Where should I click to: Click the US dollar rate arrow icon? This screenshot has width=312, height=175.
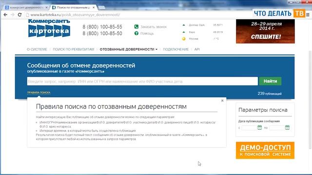(184, 25)
